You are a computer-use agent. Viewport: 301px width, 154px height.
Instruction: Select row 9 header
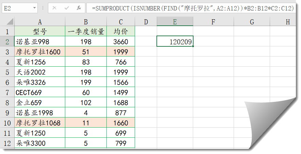pos(7,112)
